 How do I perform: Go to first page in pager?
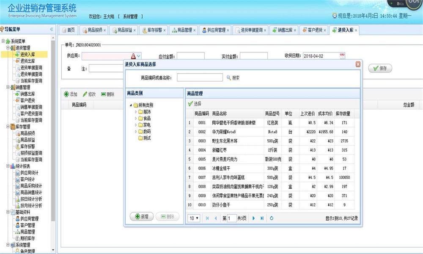[x=207, y=218]
